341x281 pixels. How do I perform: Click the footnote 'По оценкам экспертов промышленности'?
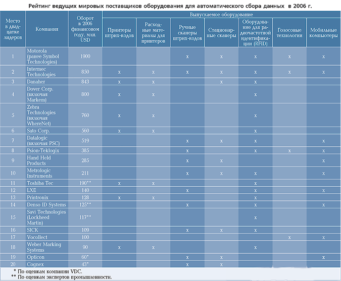(65, 277)
